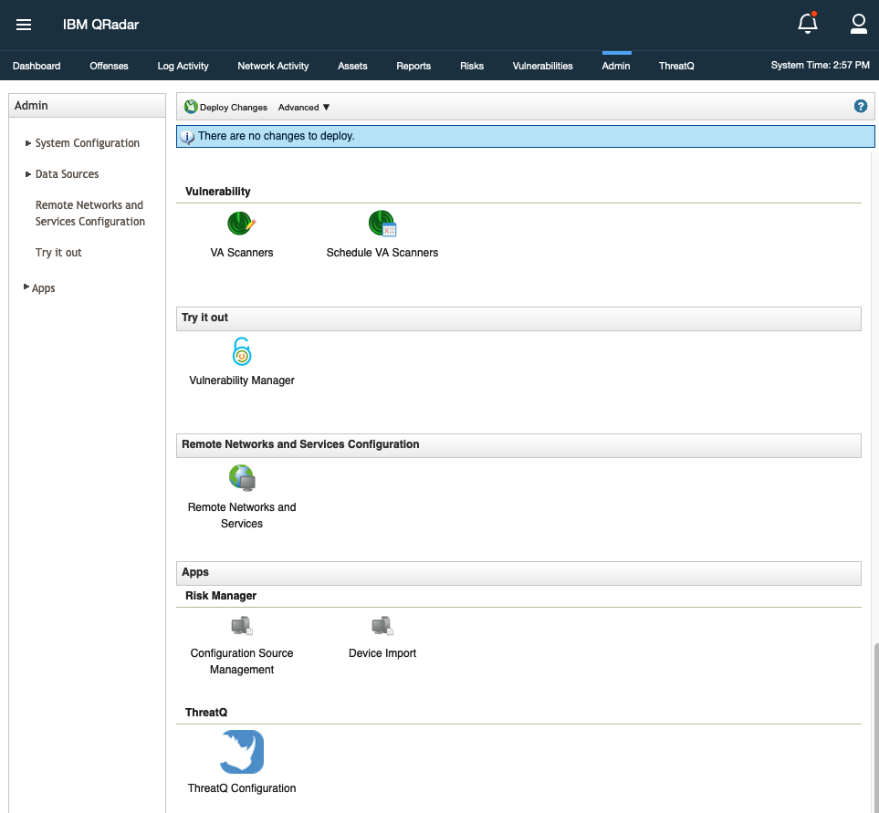Select Try it out in sidebar
Screen dimensions: 879x813
[58, 252]
